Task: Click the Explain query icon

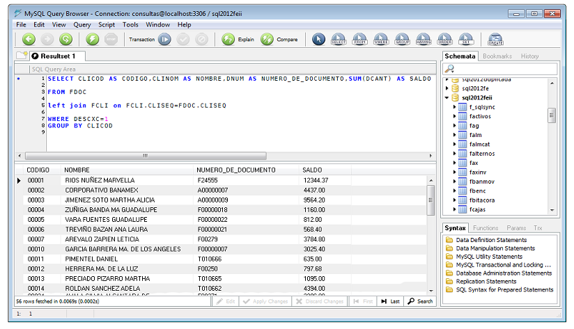Action: [x=228, y=39]
